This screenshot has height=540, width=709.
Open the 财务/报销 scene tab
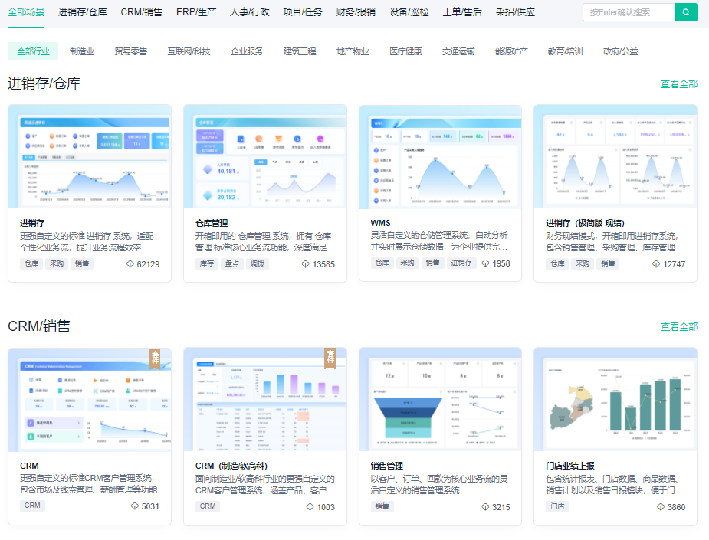(356, 12)
